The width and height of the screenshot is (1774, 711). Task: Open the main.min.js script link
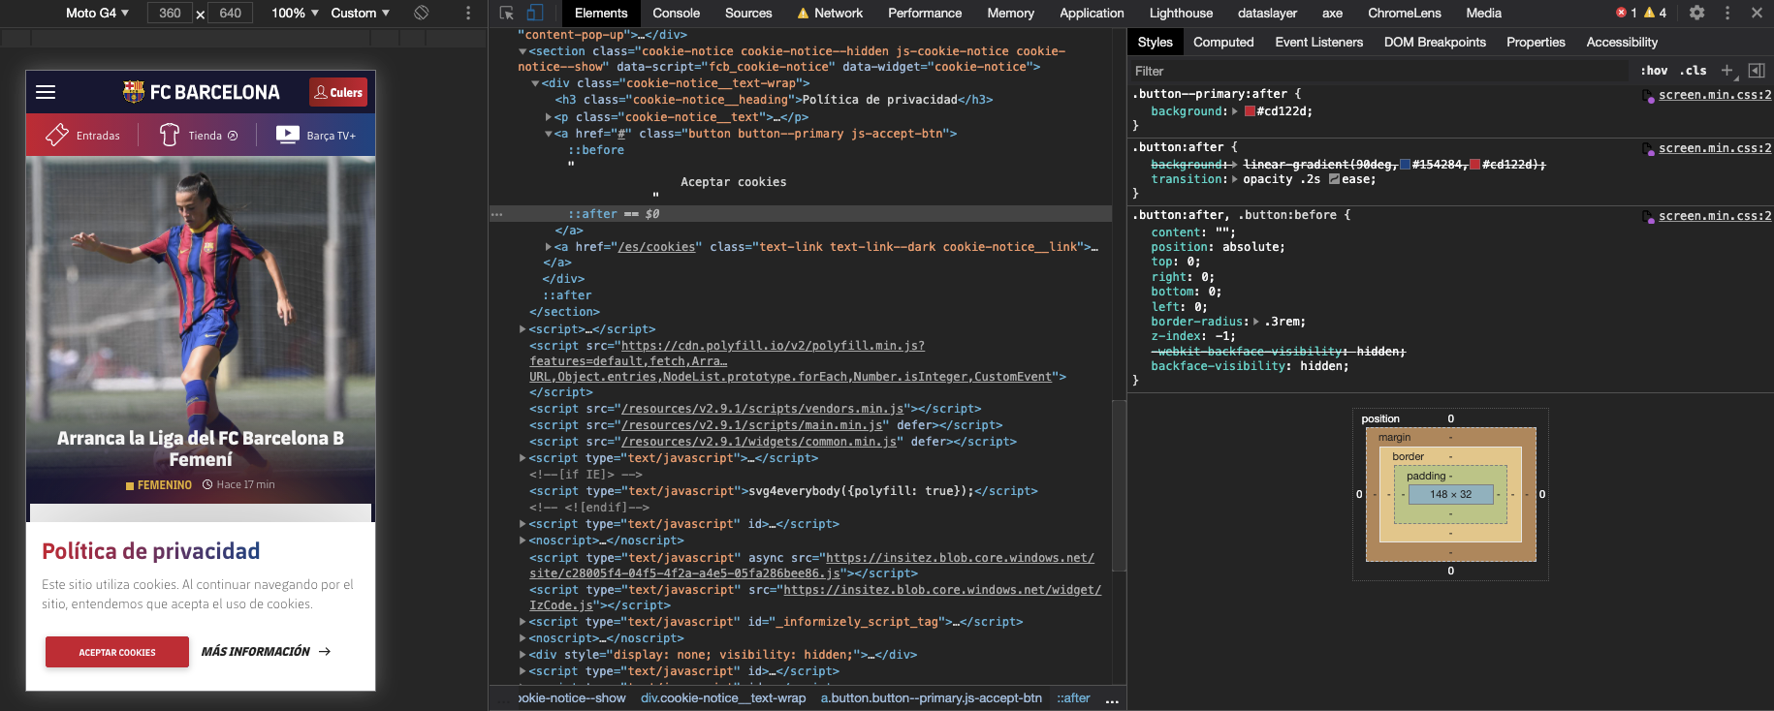click(752, 425)
